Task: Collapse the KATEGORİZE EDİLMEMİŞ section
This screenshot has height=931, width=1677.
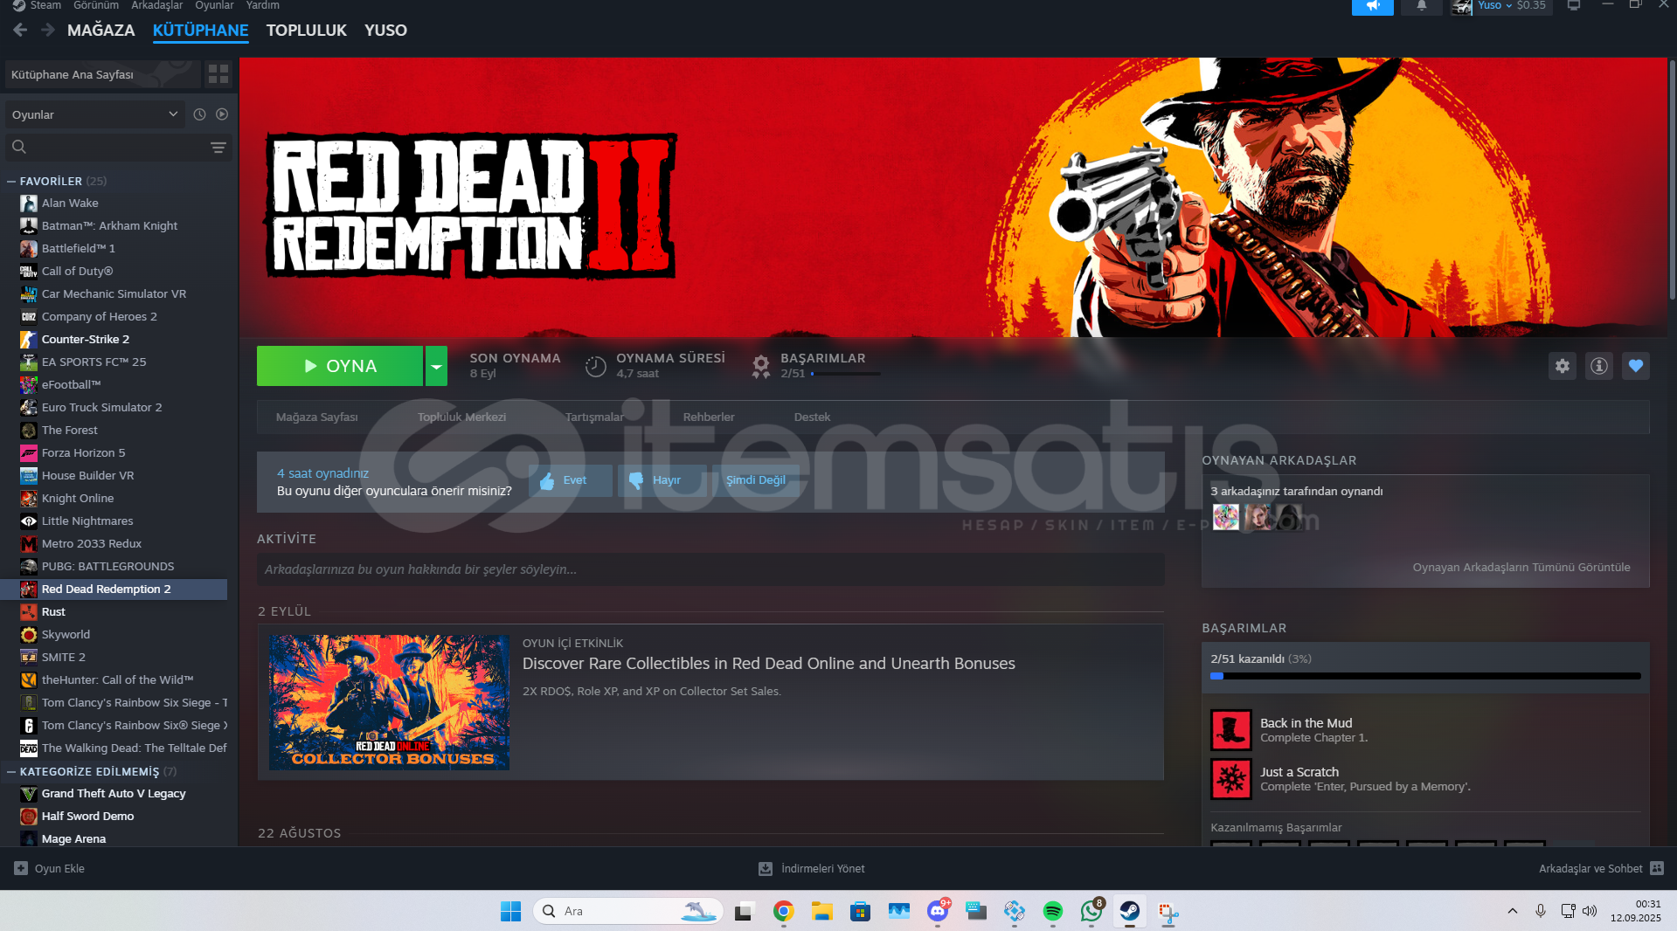Action: (11, 772)
